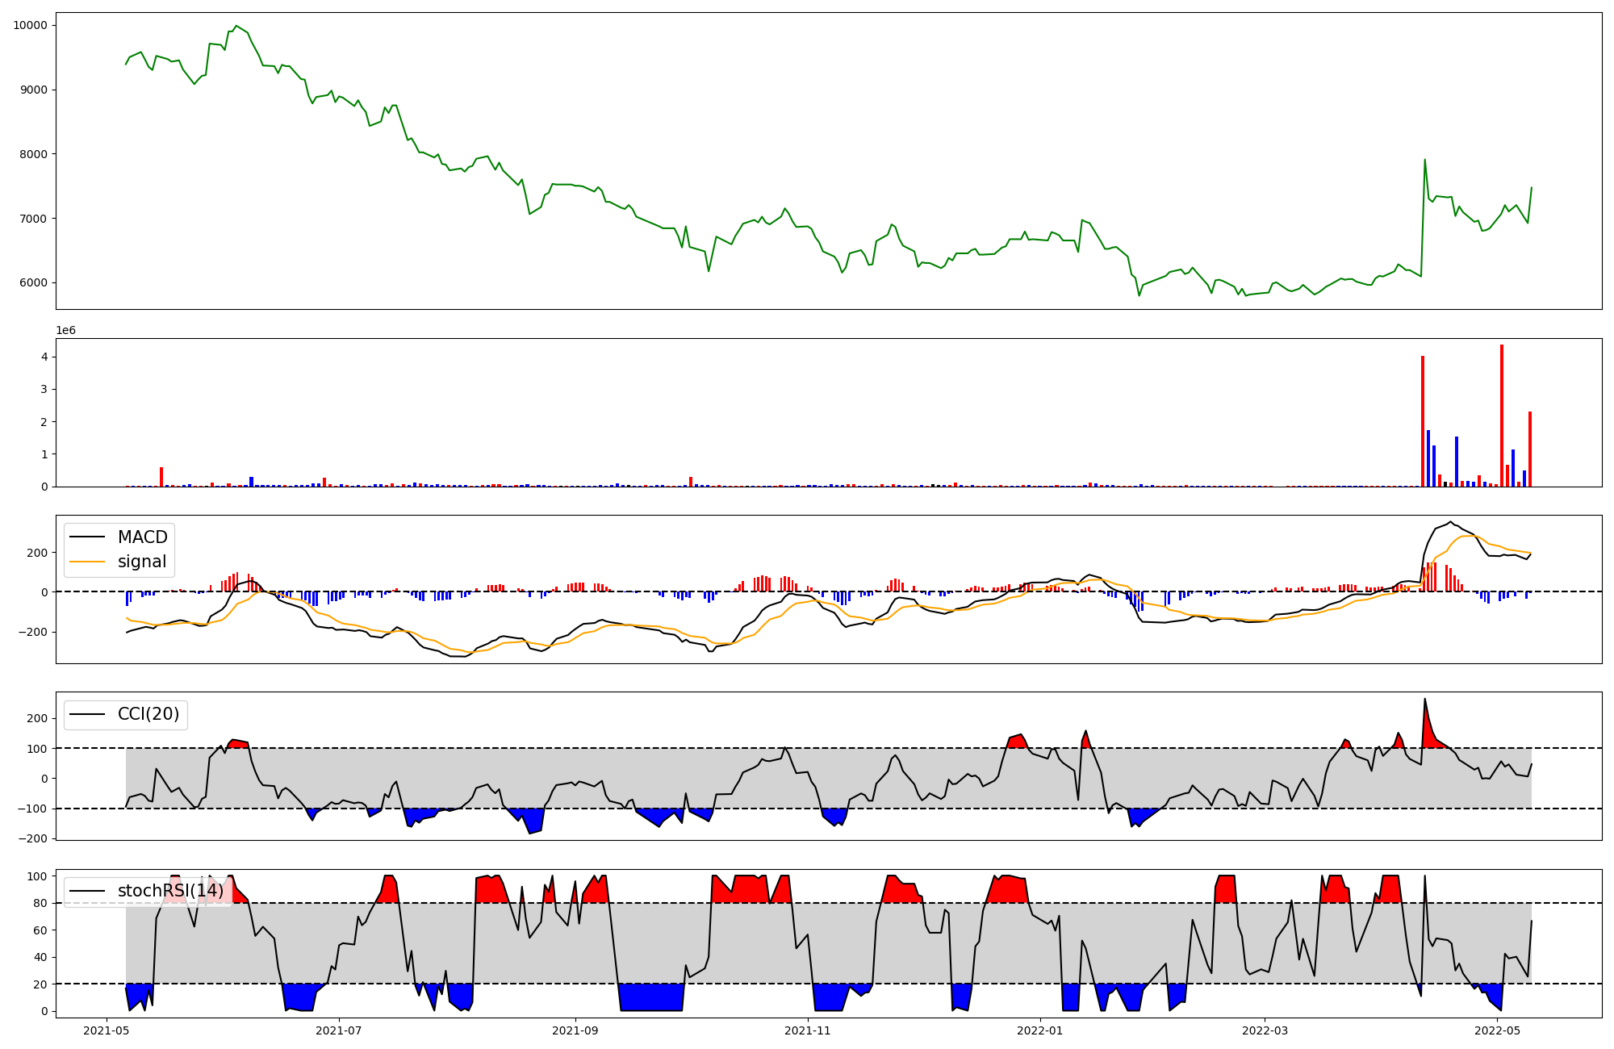The height and width of the screenshot is (1049, 1614).
Task: Click the 2022-05 x-axis date label
Action: click(1497, 1030)
